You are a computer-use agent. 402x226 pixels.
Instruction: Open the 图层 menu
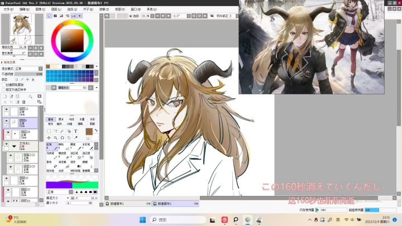[x=56, y=9]
